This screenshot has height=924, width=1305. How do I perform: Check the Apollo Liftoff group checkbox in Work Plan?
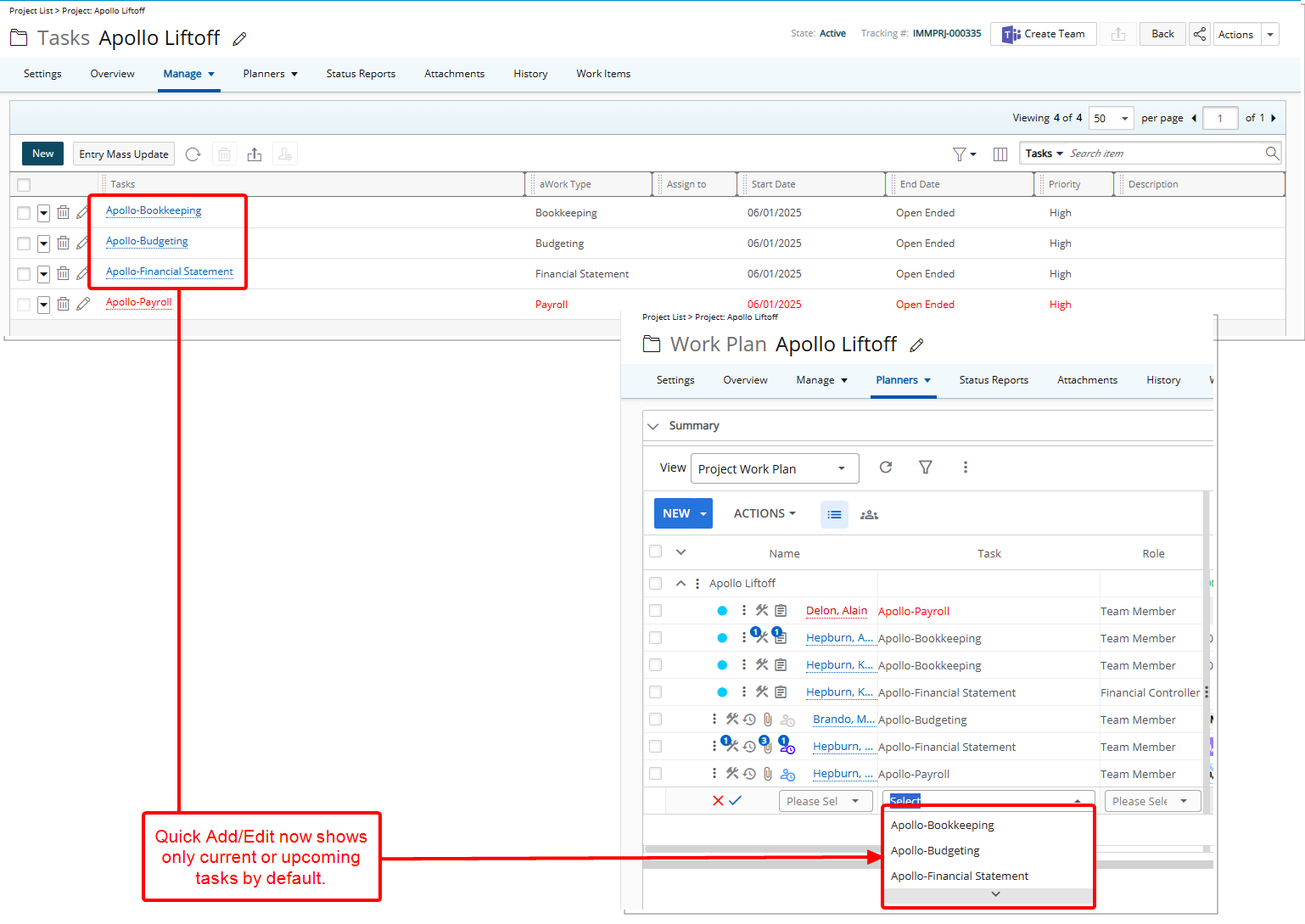655,583
